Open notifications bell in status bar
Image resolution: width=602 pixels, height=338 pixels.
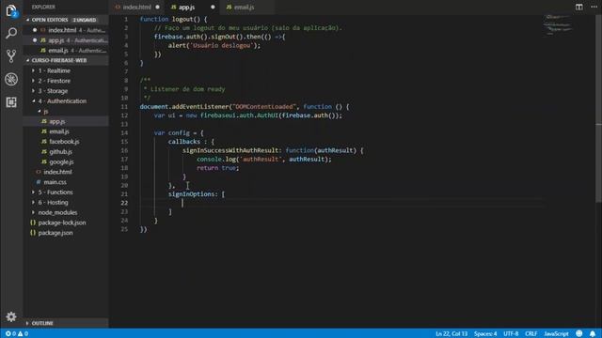pos(593,334)
